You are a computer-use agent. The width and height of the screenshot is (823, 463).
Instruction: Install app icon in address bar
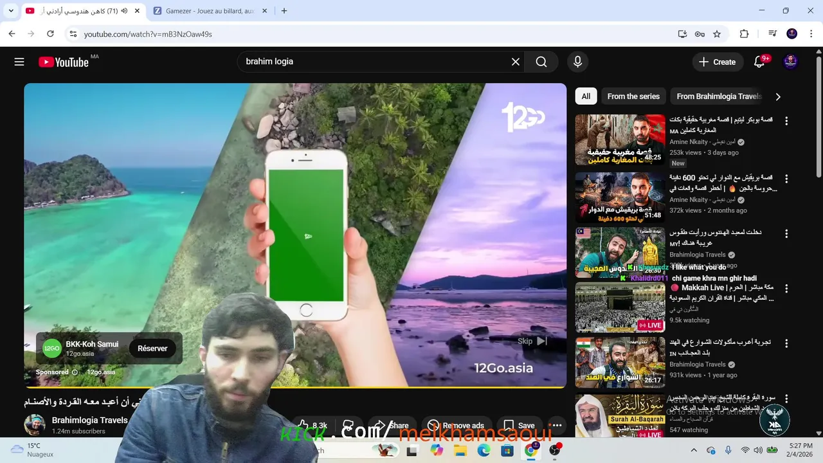pos(682,34)
